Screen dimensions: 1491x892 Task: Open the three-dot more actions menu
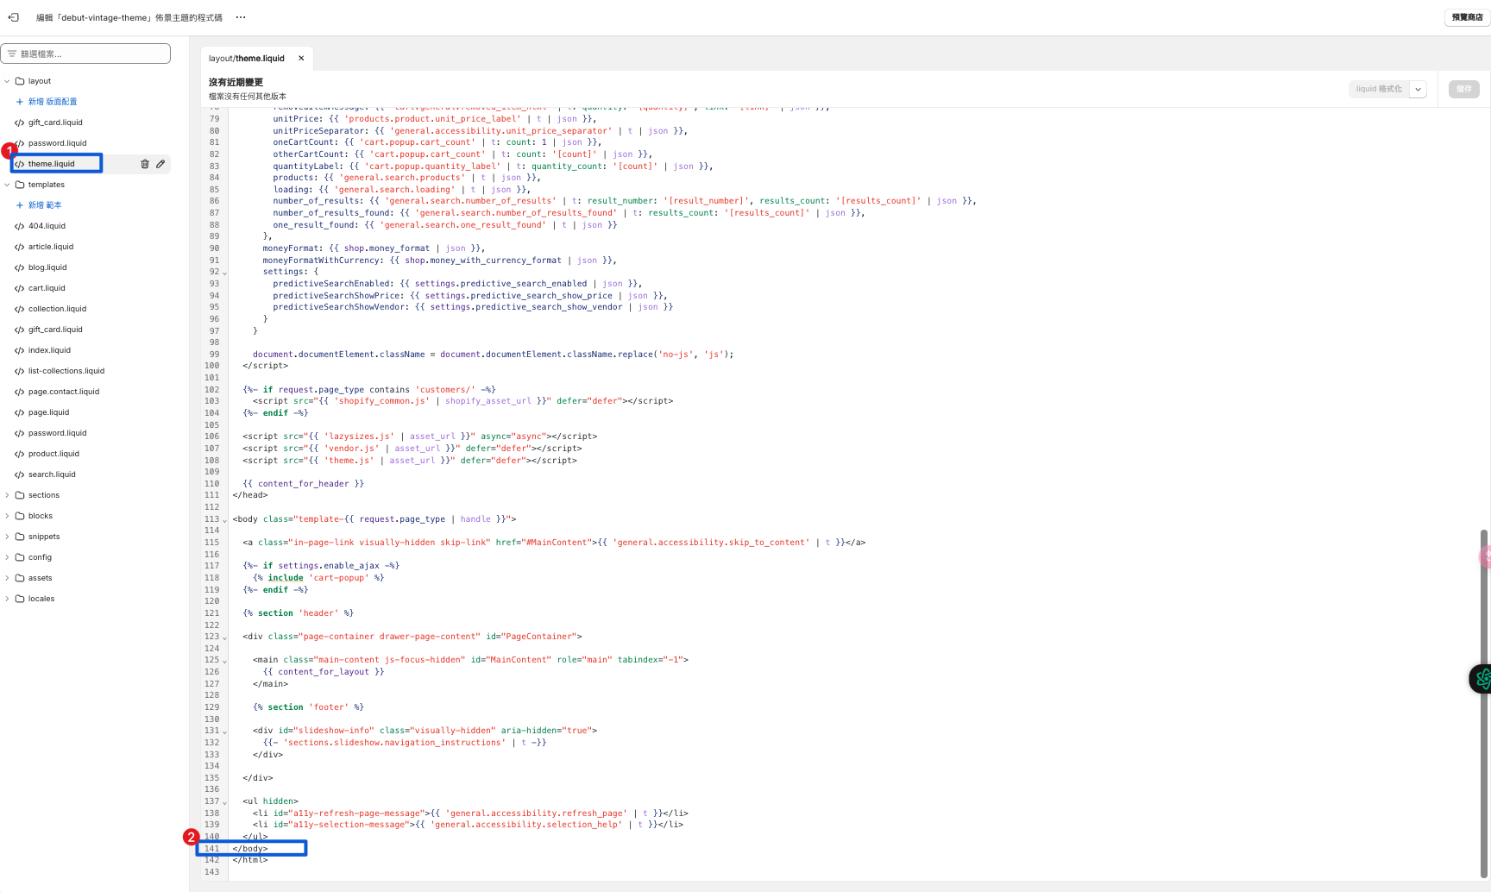coord(241,17)
